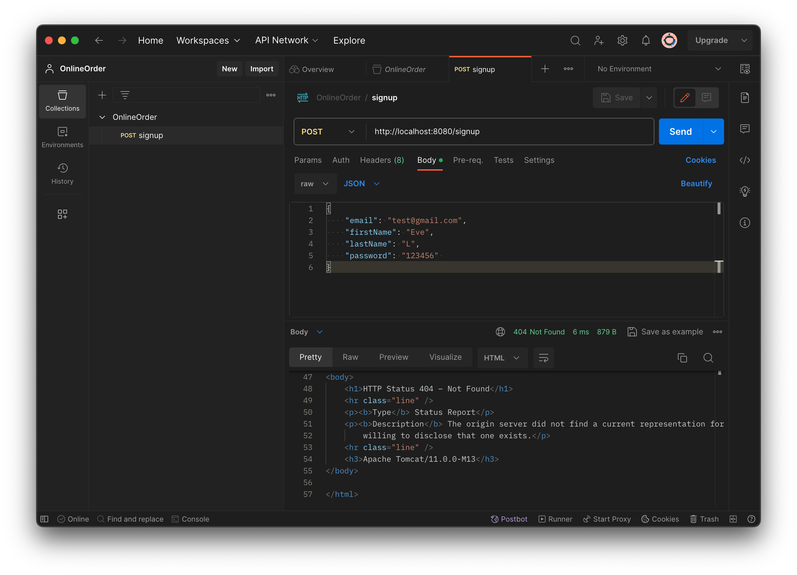Click the settings gear icon in header
Screen dimensions: 797x575
pyautogui.click(x=622, y=40)
